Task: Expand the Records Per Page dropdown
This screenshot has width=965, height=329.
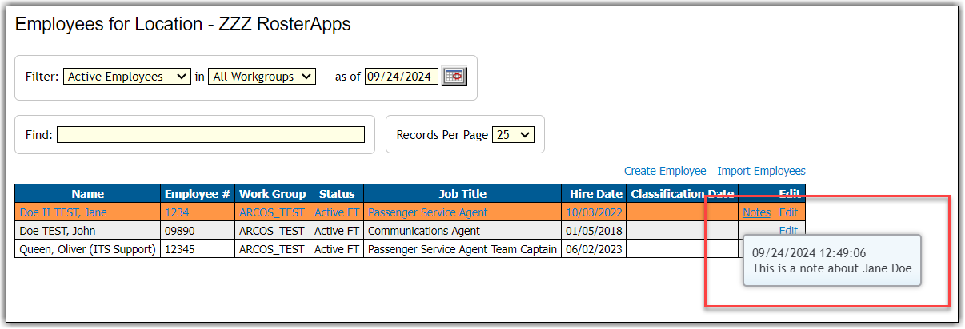Action: 513,135
